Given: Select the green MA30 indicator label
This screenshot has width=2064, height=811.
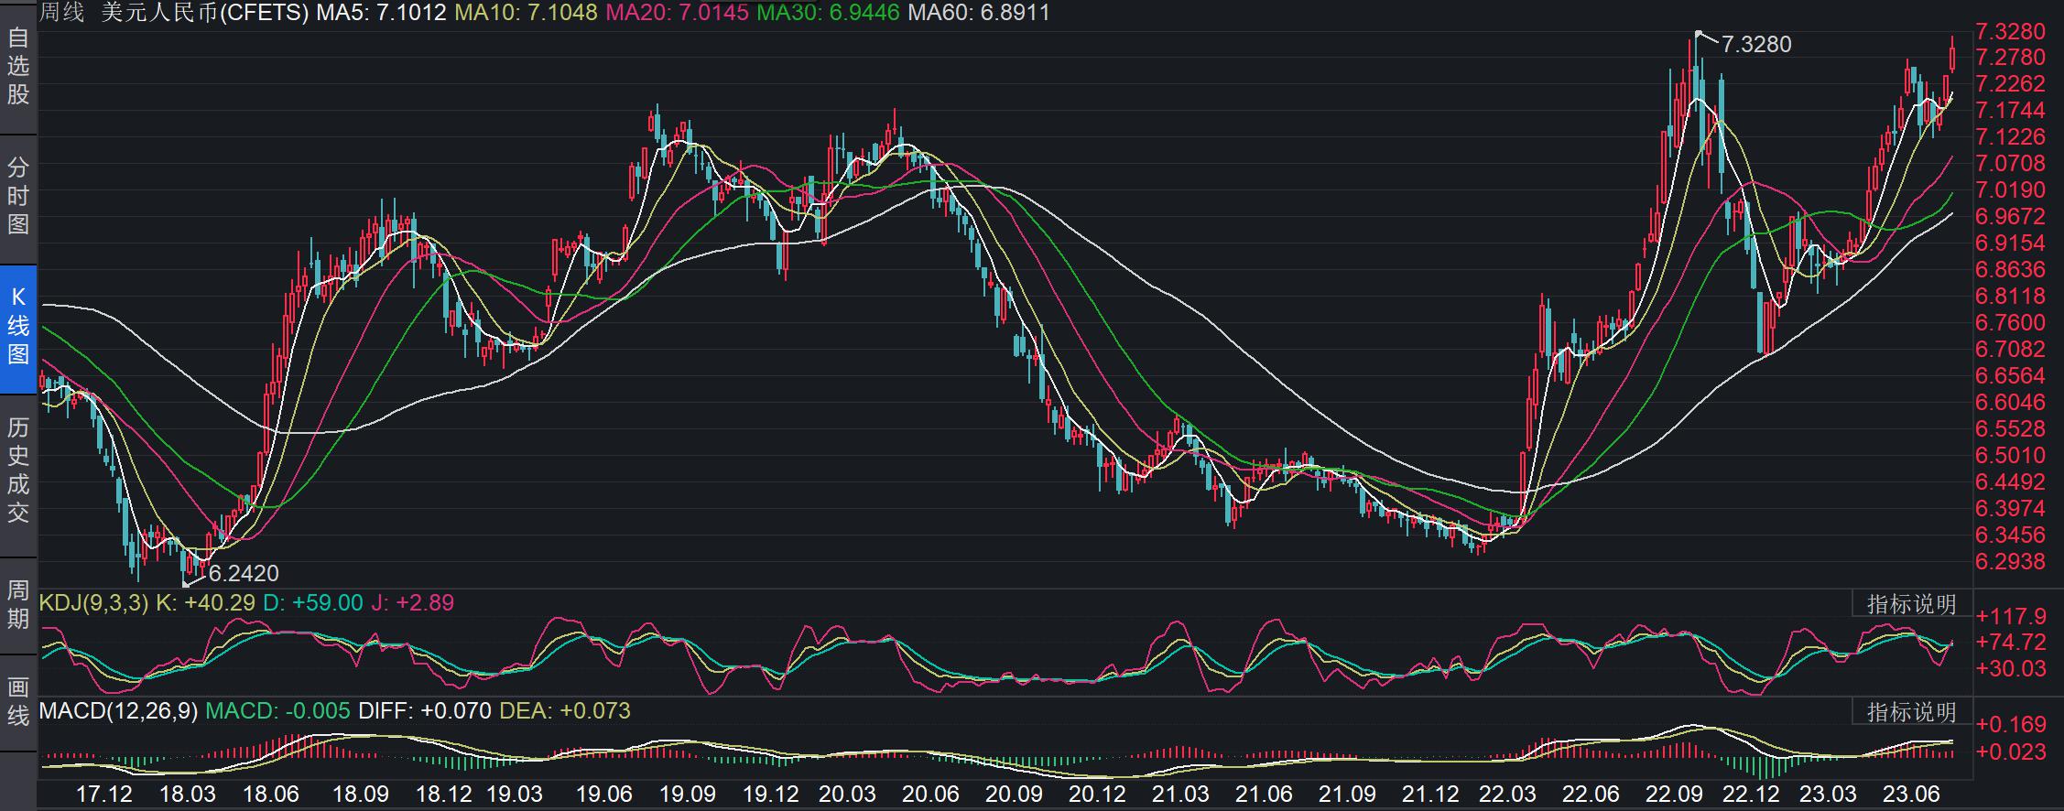Looking at the screenshot, I should coord(828,13).
